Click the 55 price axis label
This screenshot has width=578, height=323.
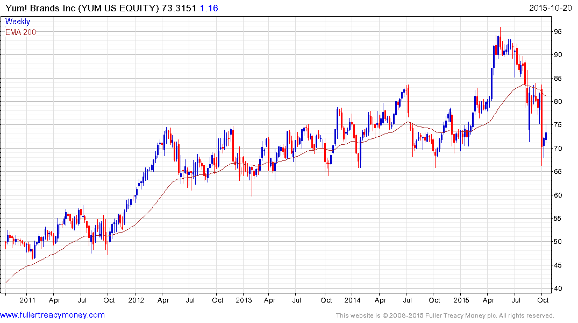pyautogui.click(x=558, y=219)
